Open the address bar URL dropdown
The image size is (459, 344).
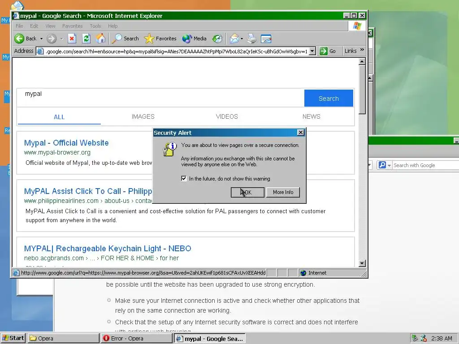tap(312, 51)
